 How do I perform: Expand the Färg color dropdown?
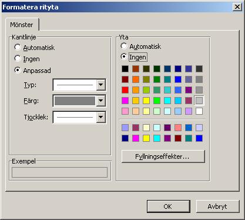click(x=101, y=101)
